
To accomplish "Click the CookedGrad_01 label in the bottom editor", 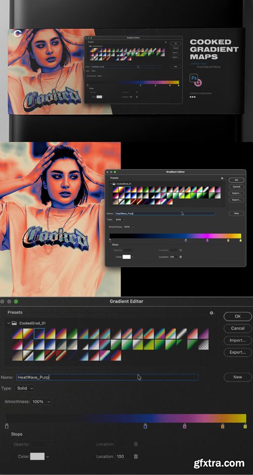I will [x=33, y=323].
